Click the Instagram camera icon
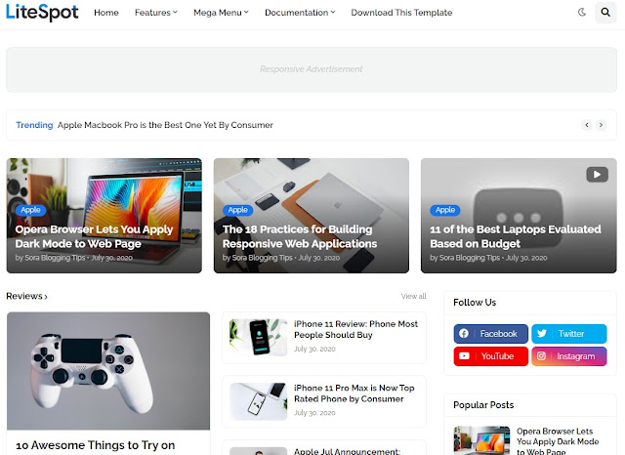Image resolution: width=625 pixels, height=455 pixels. (x=541, y=355)
